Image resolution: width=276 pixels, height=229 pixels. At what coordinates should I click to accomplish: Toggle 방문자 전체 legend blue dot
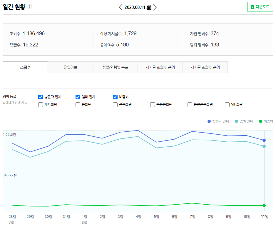click(x=209, y=121)
